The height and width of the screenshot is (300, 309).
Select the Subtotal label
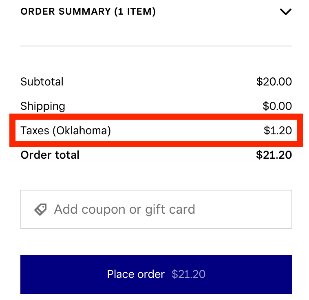click(x=42, y=81)
